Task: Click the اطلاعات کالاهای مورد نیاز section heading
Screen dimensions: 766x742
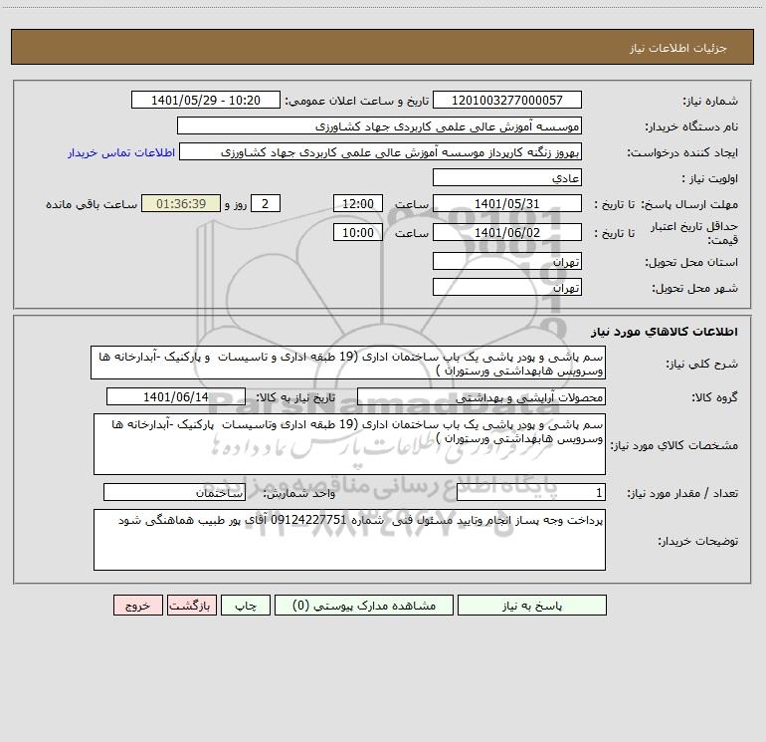Action: point(665,332)
